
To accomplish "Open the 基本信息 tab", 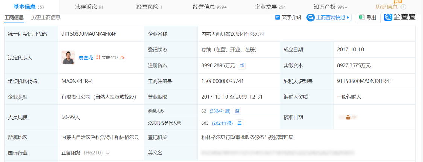I will tap(29, 7).
